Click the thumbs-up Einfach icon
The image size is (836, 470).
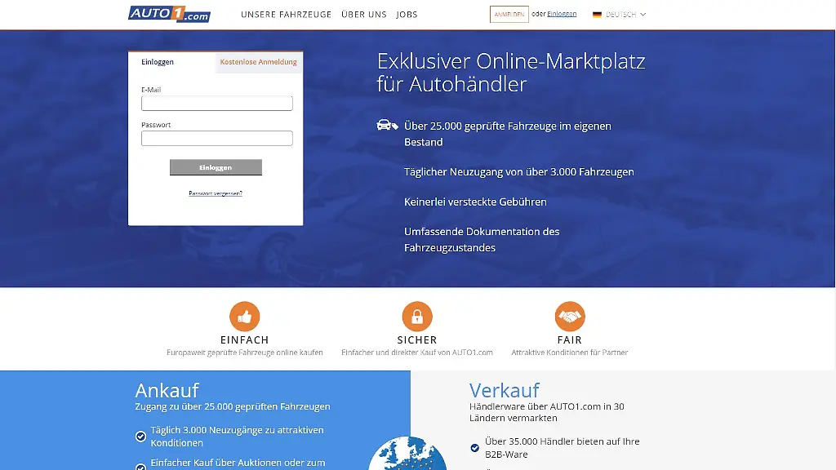[x=244, y=317]
